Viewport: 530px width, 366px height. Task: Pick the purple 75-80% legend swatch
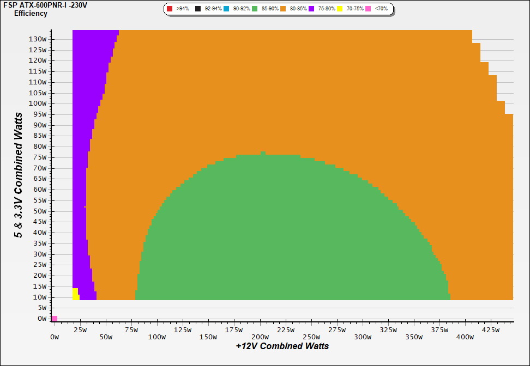(x=311, y=9)
